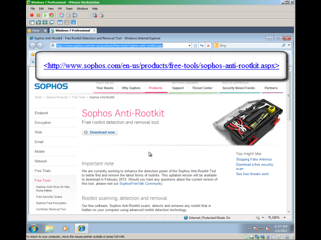Open Windows Media Player from the taskbar
The width and height of the screenshot is (321, 240).
point(65,228)
